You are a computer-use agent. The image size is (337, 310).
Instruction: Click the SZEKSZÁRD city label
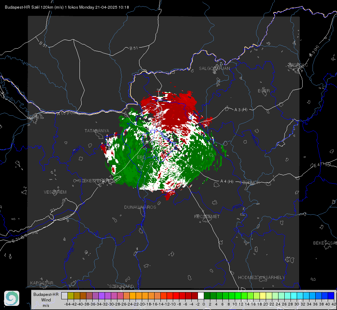point(122,286)
